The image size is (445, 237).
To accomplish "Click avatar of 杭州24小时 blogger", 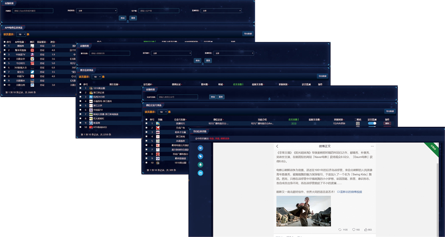I will tap(91, 97).
